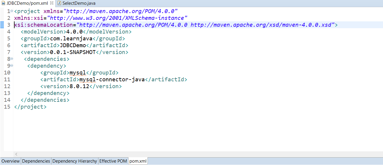383x165 pixels.
Task: Open the Dependencies tab at the bottom
Action: coord(36,161)
